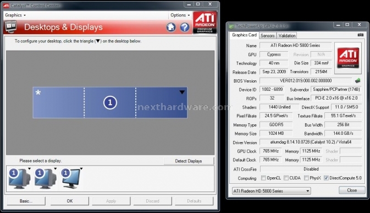Click the GPU field showing Cypress
Viewport: 370px width, 213px height.
tap(274, 54)
